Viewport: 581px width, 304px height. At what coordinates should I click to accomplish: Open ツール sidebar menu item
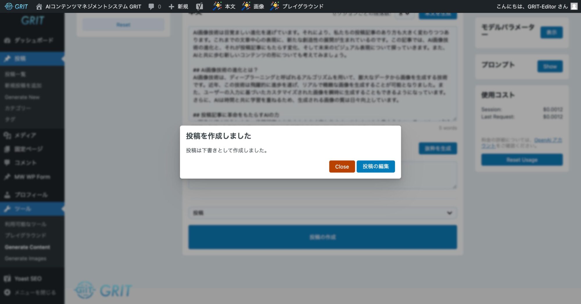(23, 209)
